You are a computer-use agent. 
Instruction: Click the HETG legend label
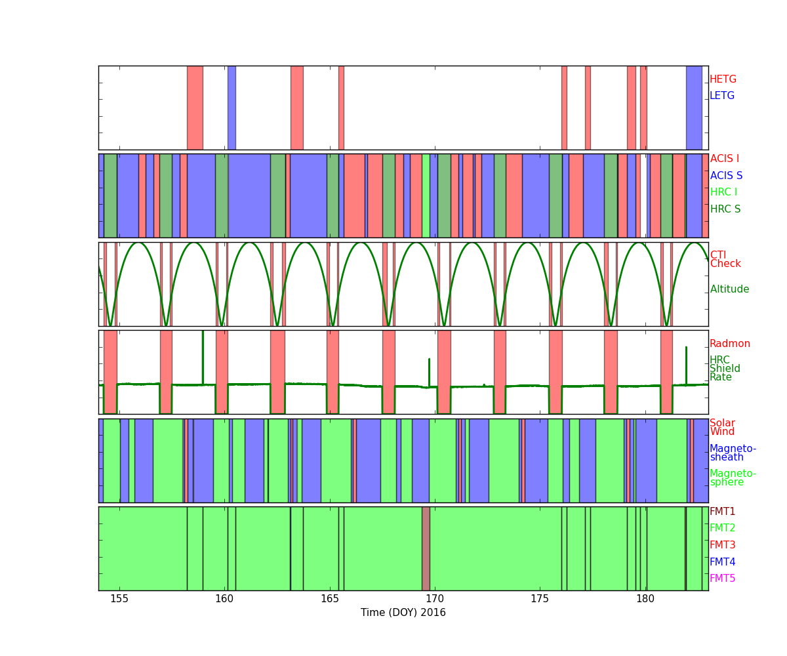coord(723,79)
